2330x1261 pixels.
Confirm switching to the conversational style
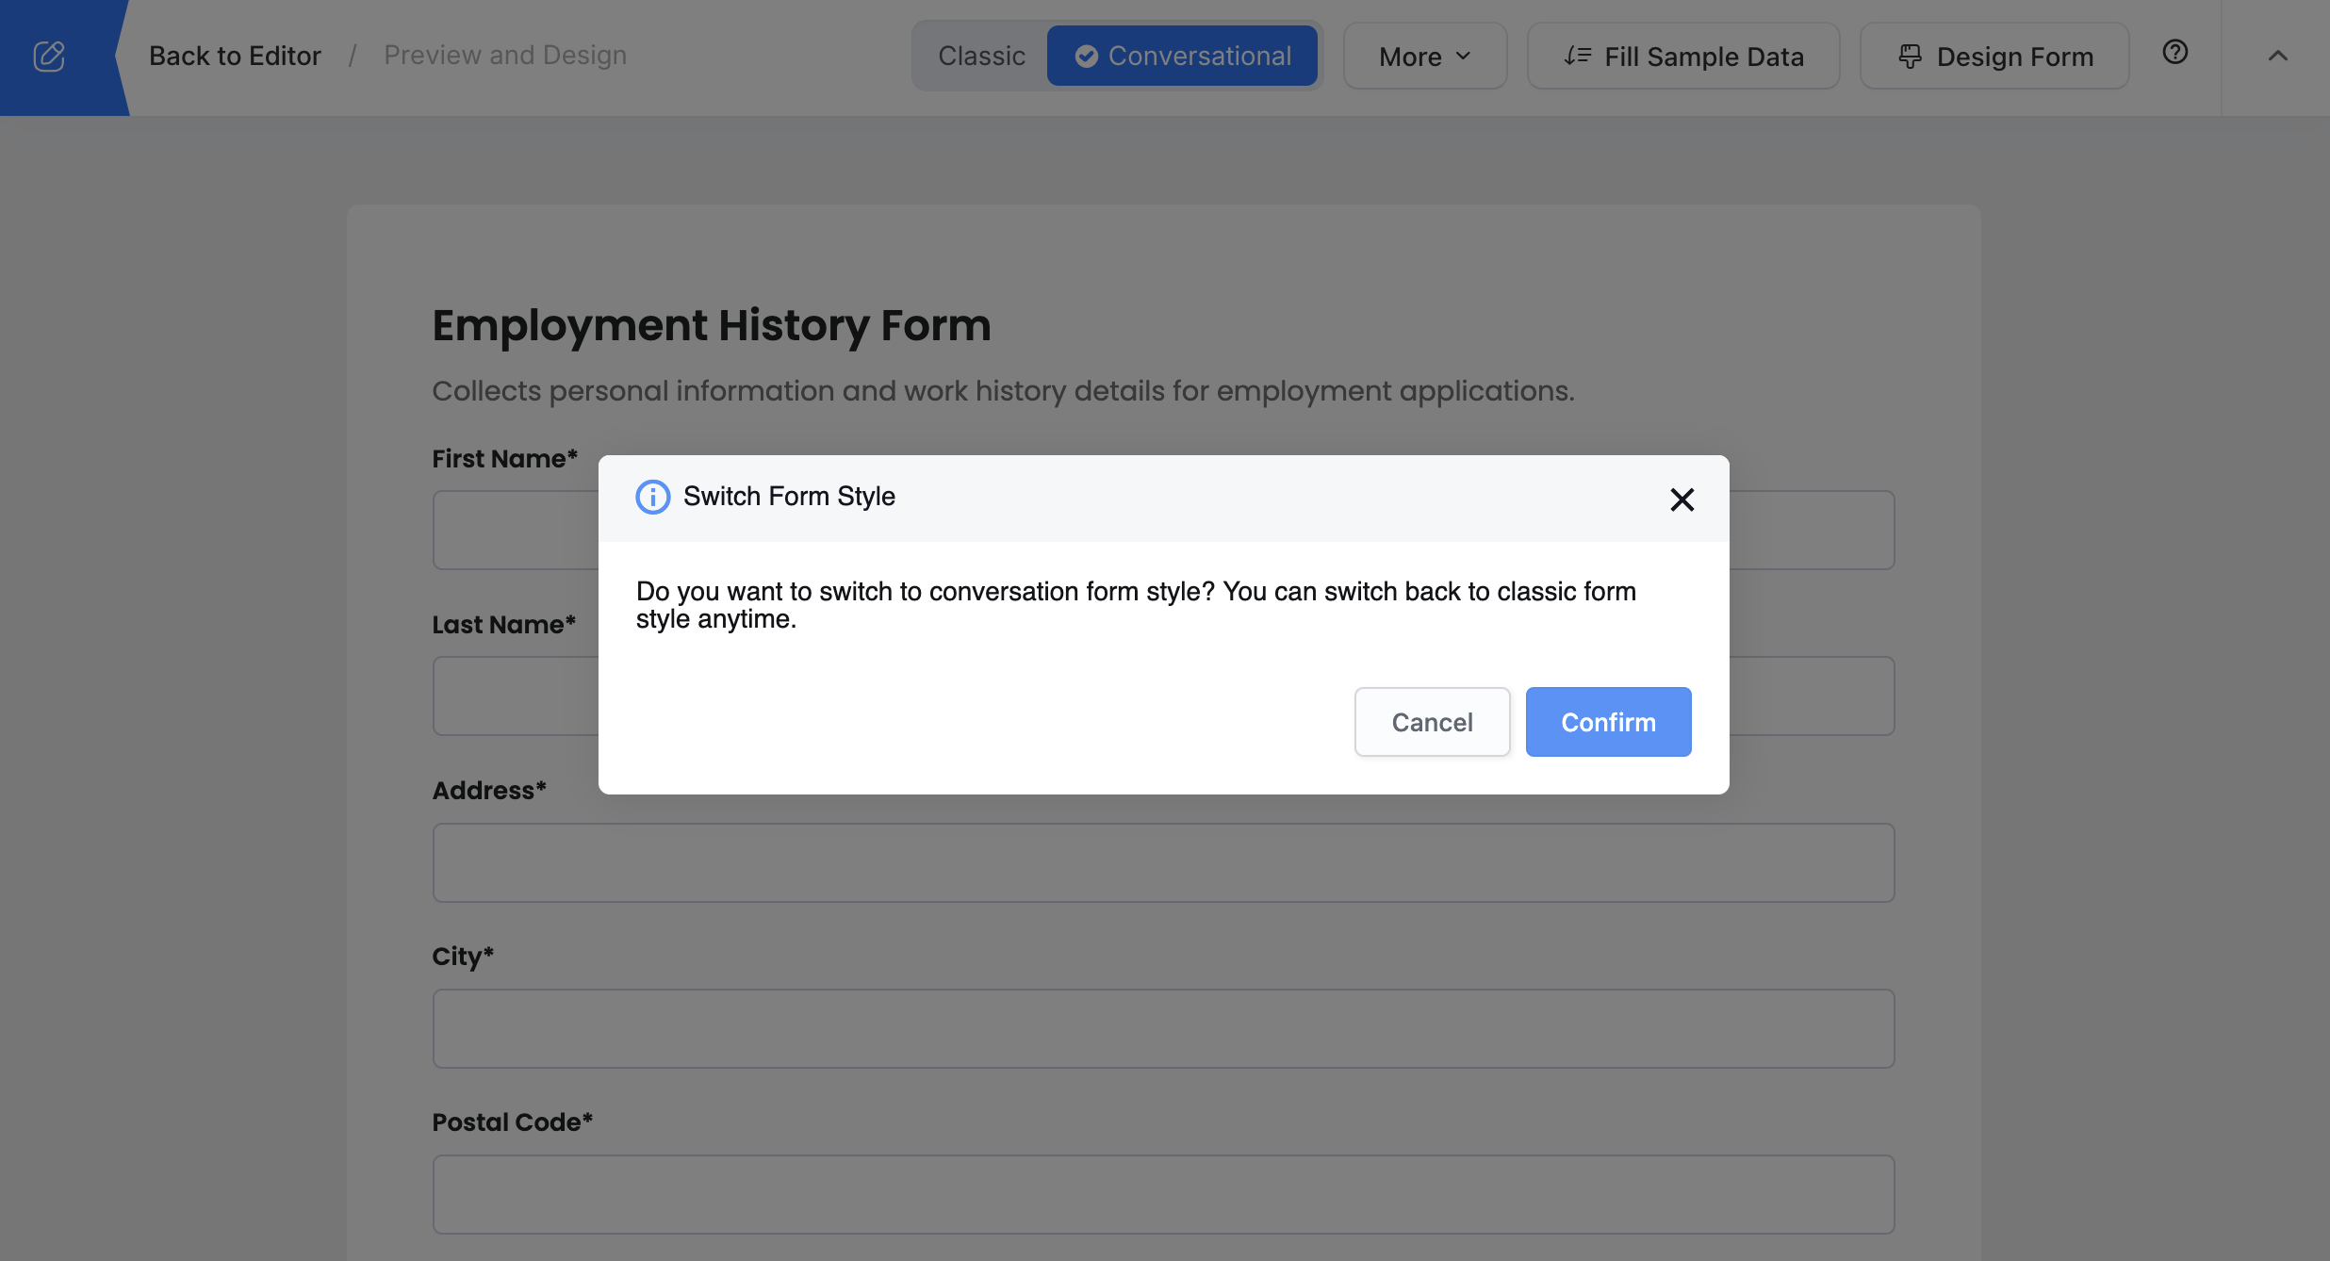pyautogui.click(x=1608, y=722)
